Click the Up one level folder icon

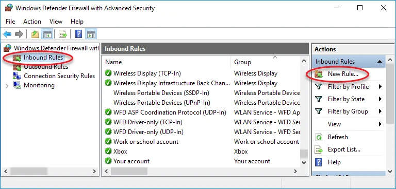[x=35, y=34]
